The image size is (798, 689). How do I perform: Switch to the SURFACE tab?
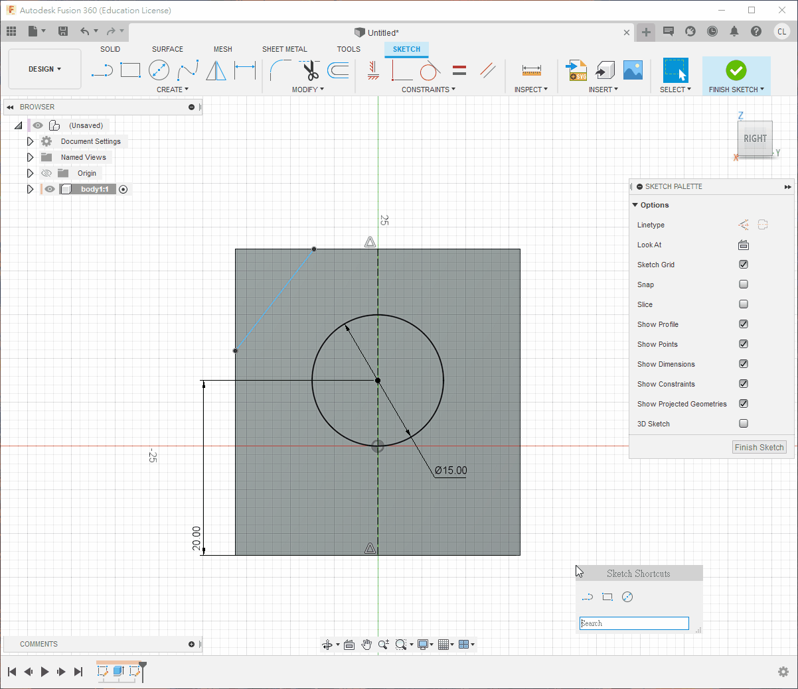pyautogui.click(x=167, y=49)
